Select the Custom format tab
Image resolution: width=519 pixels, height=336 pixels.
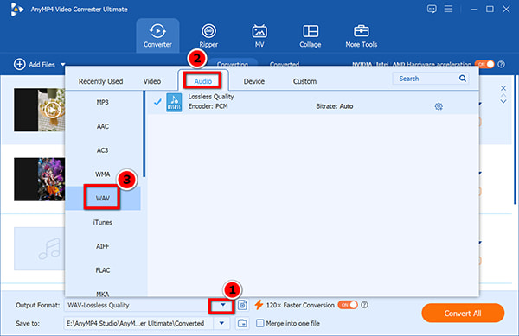tap(304, 81)
